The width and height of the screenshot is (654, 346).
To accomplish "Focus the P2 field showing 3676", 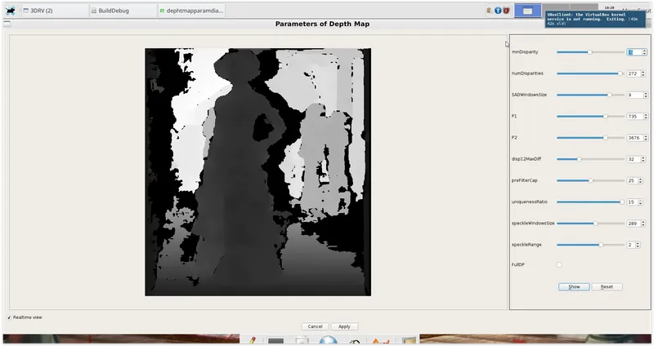I will [635, 138].
